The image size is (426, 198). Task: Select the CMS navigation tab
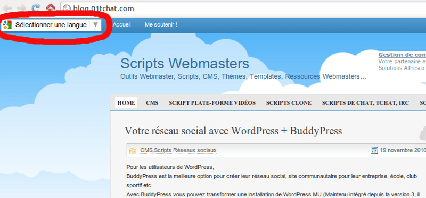click(152, 103)
